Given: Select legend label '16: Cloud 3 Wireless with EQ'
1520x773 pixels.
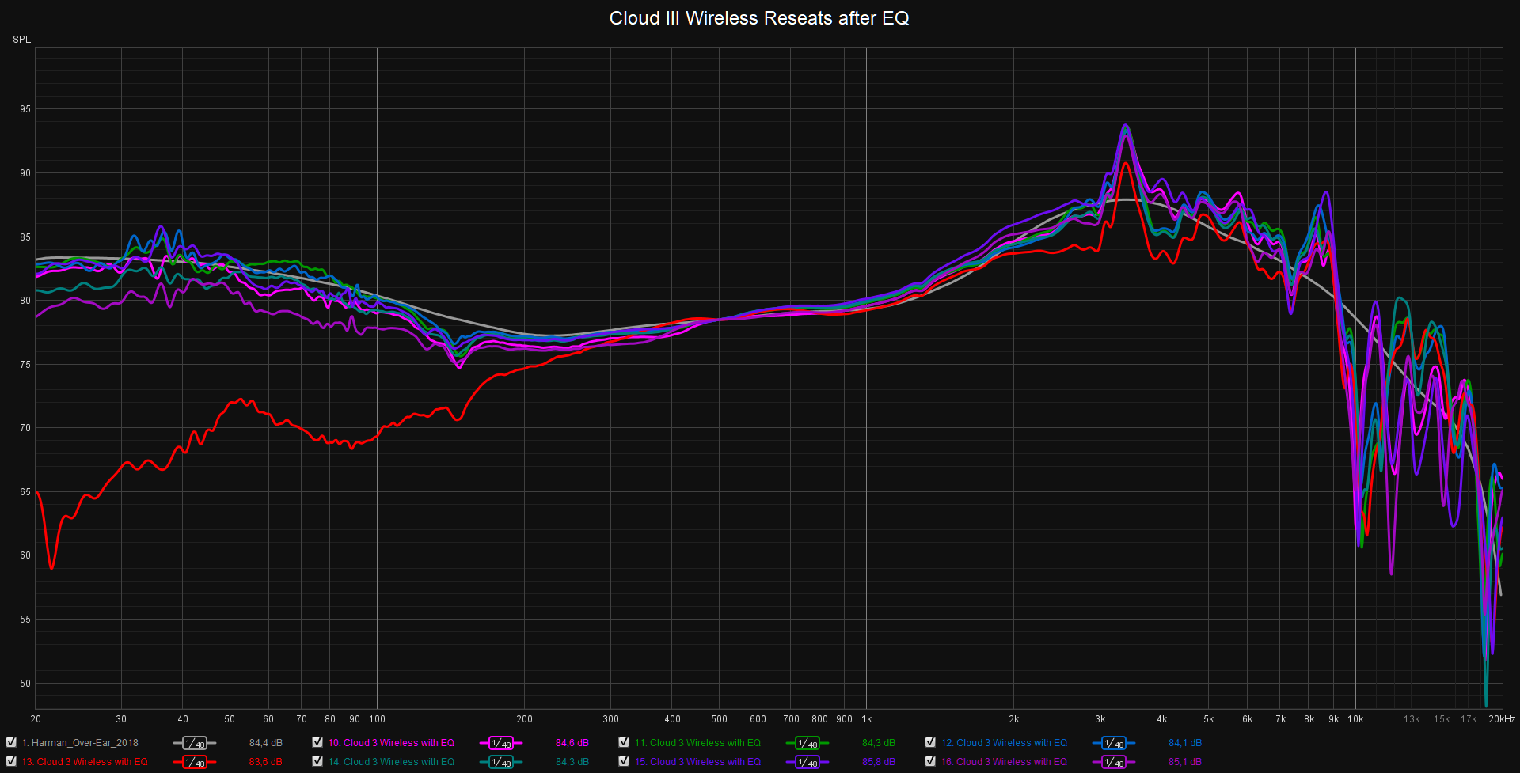Looking at the screenshot, I should 1004,762.
